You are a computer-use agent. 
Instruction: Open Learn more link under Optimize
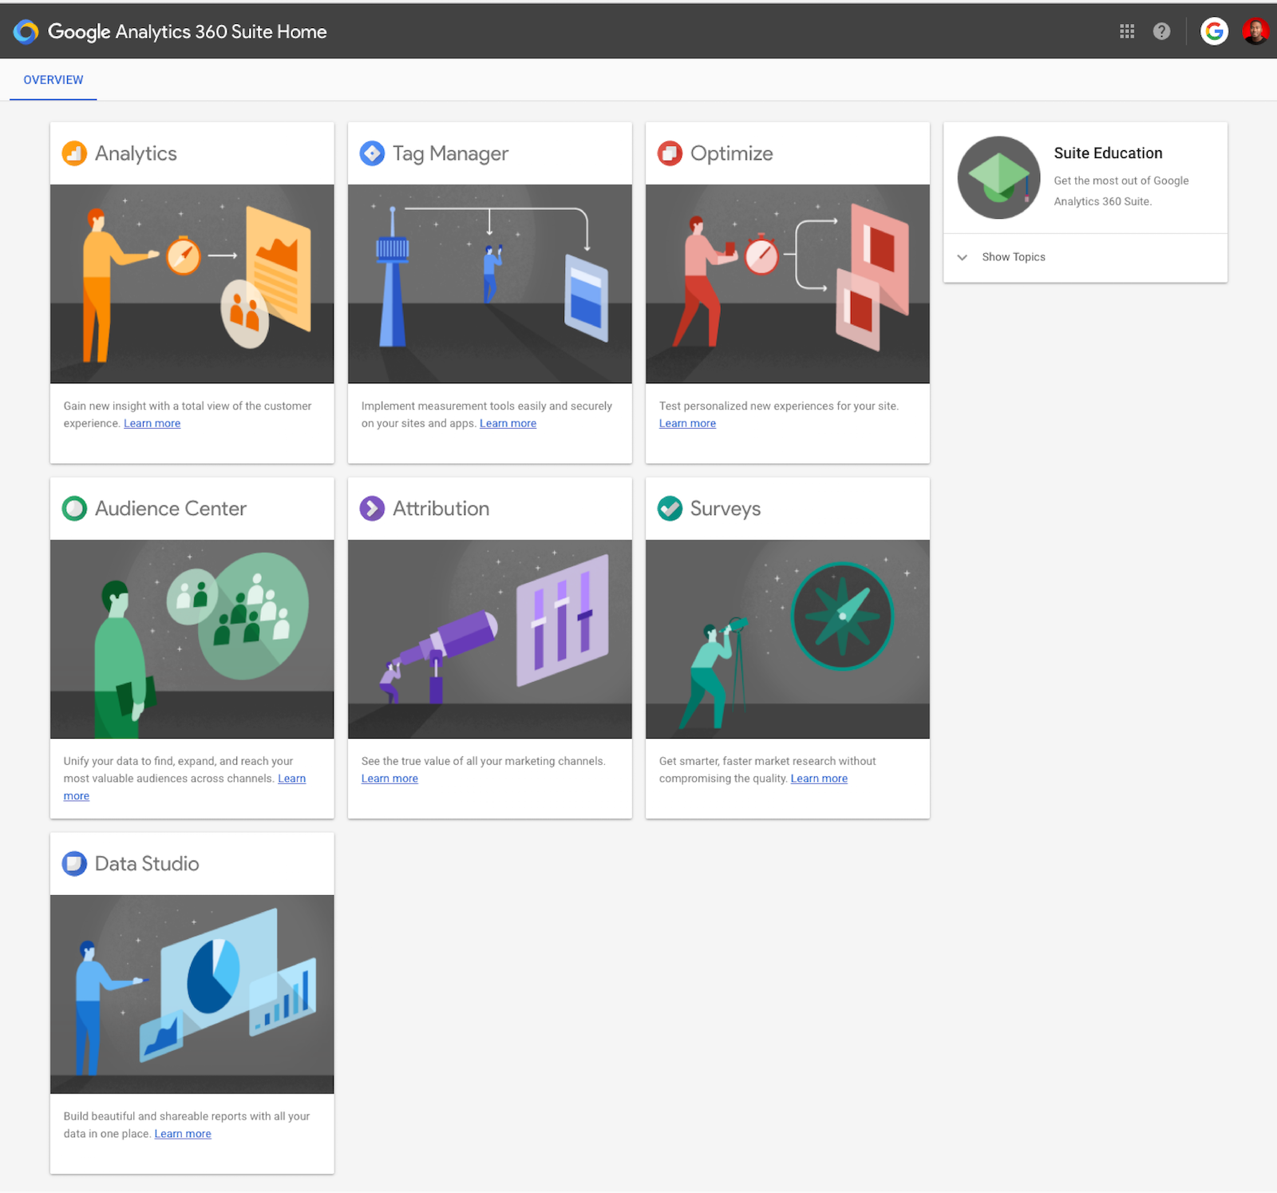tap(687, 423)
